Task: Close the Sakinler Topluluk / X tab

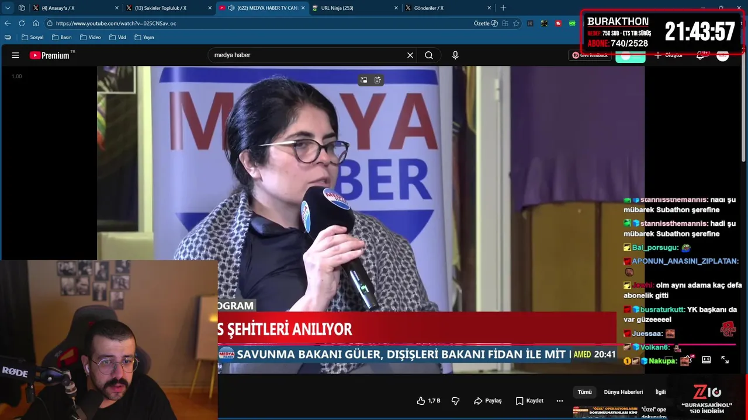Action: [210, 8]
